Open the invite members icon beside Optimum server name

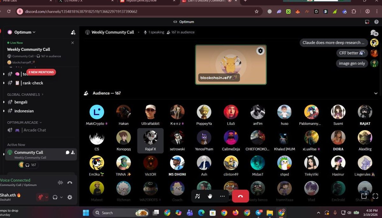pos(73,32)
